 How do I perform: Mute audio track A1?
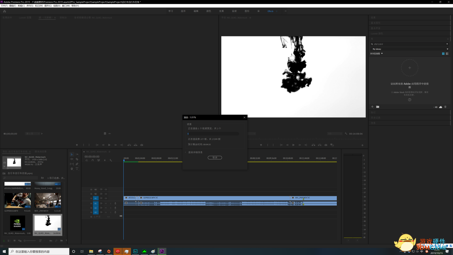[x=106, y=203]
